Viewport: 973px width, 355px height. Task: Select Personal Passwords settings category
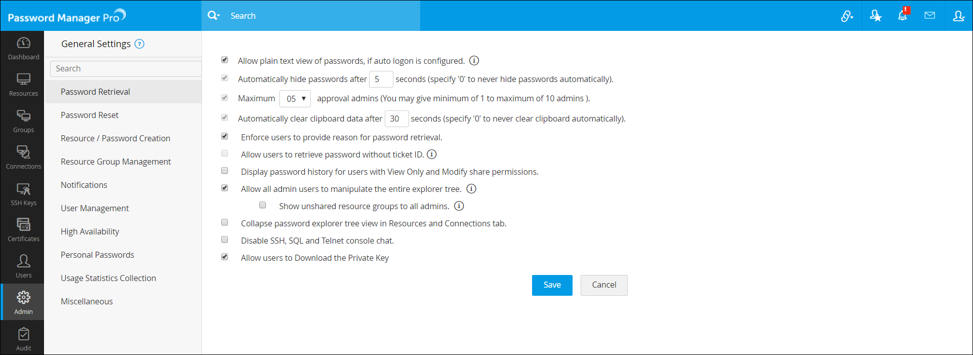97,255
